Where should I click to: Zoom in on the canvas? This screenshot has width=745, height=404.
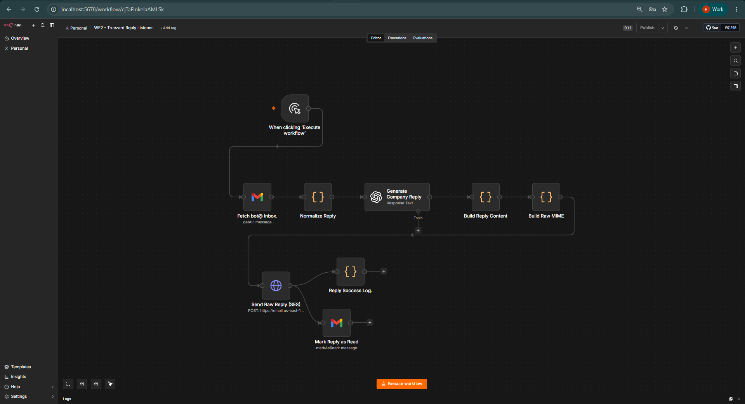pos(82,384)
